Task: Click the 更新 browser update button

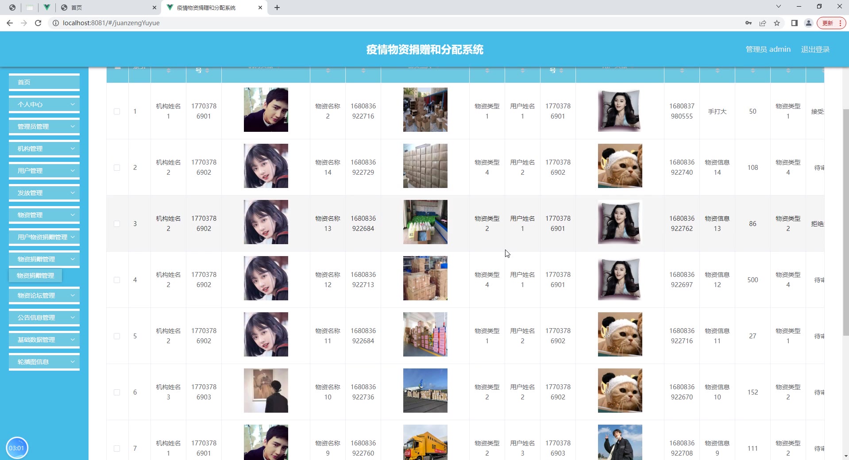Action: coord(831,23)
